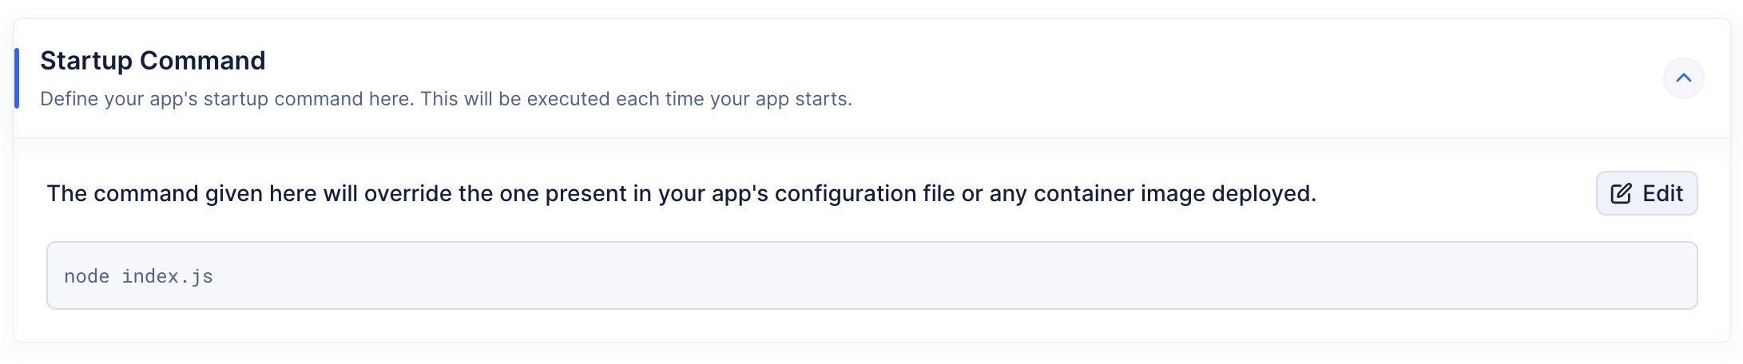Click empty space inside command box
Screen dimensions: 1743x364
click(959, 276)
